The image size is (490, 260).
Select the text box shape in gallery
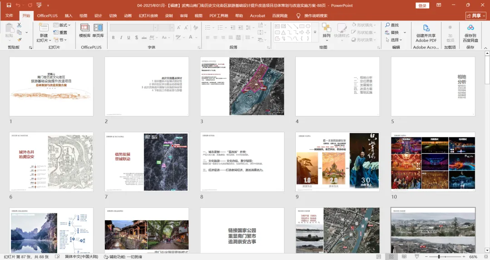tap(277, 26)
